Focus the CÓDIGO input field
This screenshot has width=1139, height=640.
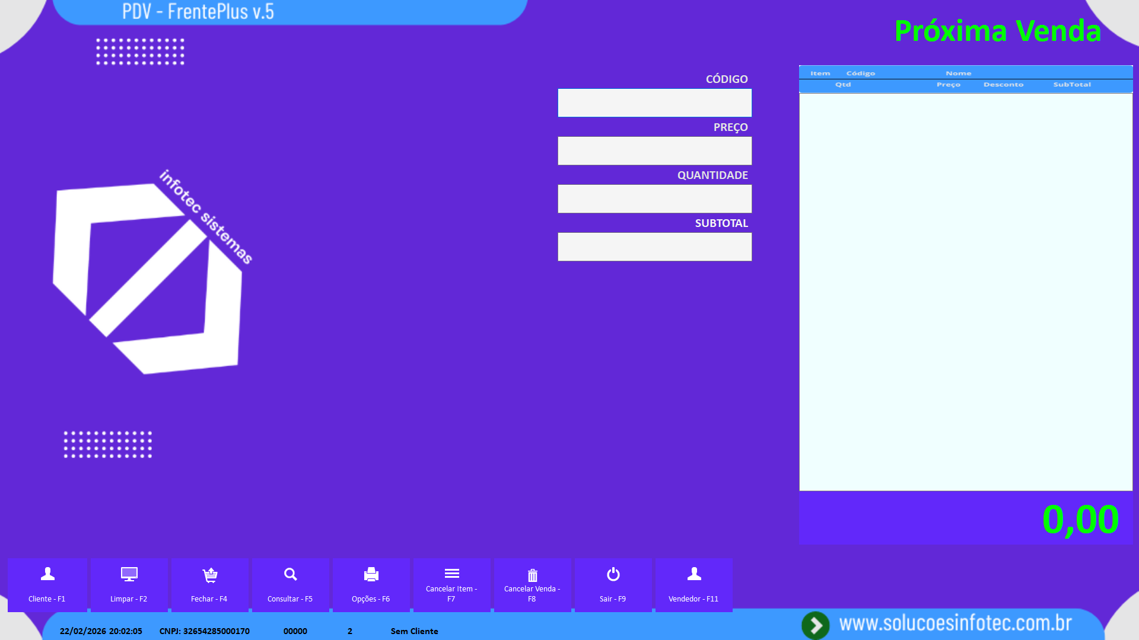(654, 103)
